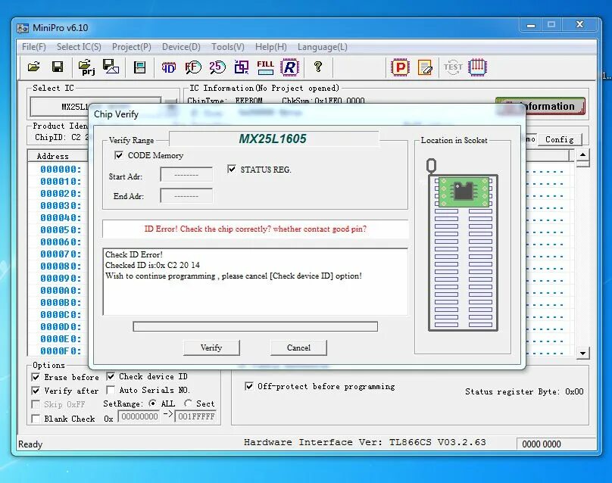
Task: Open the Tools(V) menu
Action: pos(227,47)
